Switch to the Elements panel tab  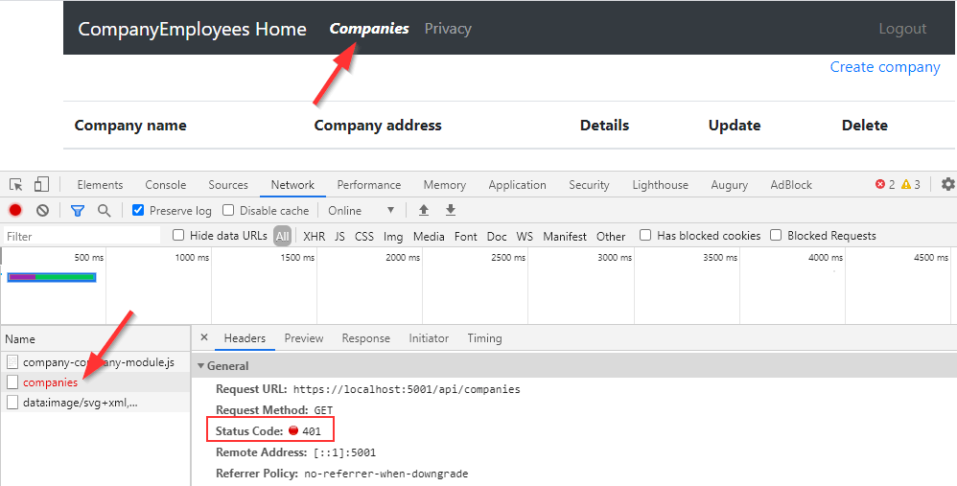[x=100, y=185]
